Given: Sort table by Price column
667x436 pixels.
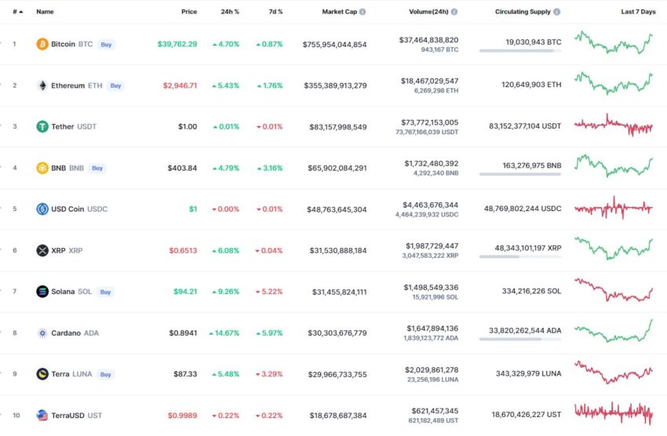Looking at the screenshot, I should pos(189,12).
